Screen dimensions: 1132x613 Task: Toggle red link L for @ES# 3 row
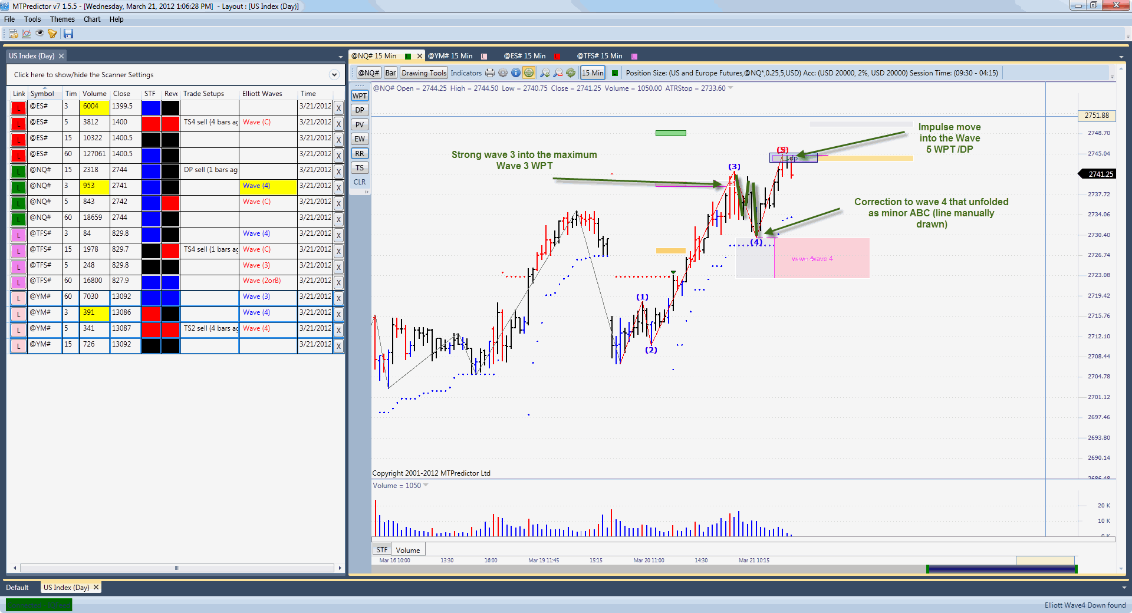click(x=19, y=108)
